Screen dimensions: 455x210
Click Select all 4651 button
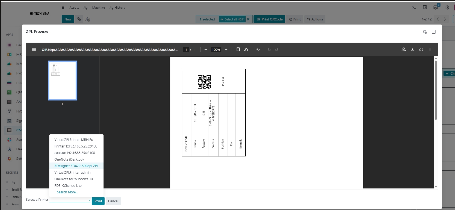click(x=232, y=19)
